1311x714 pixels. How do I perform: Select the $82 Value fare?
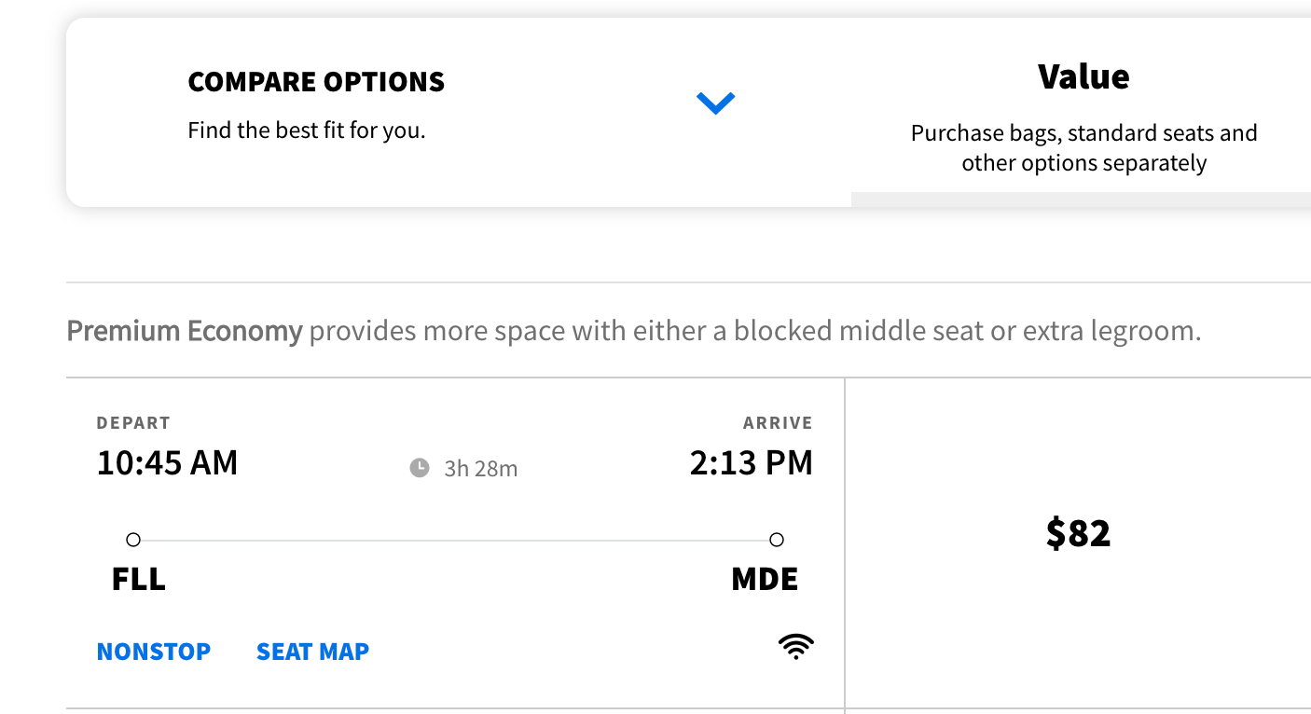tap(1078, 533)
